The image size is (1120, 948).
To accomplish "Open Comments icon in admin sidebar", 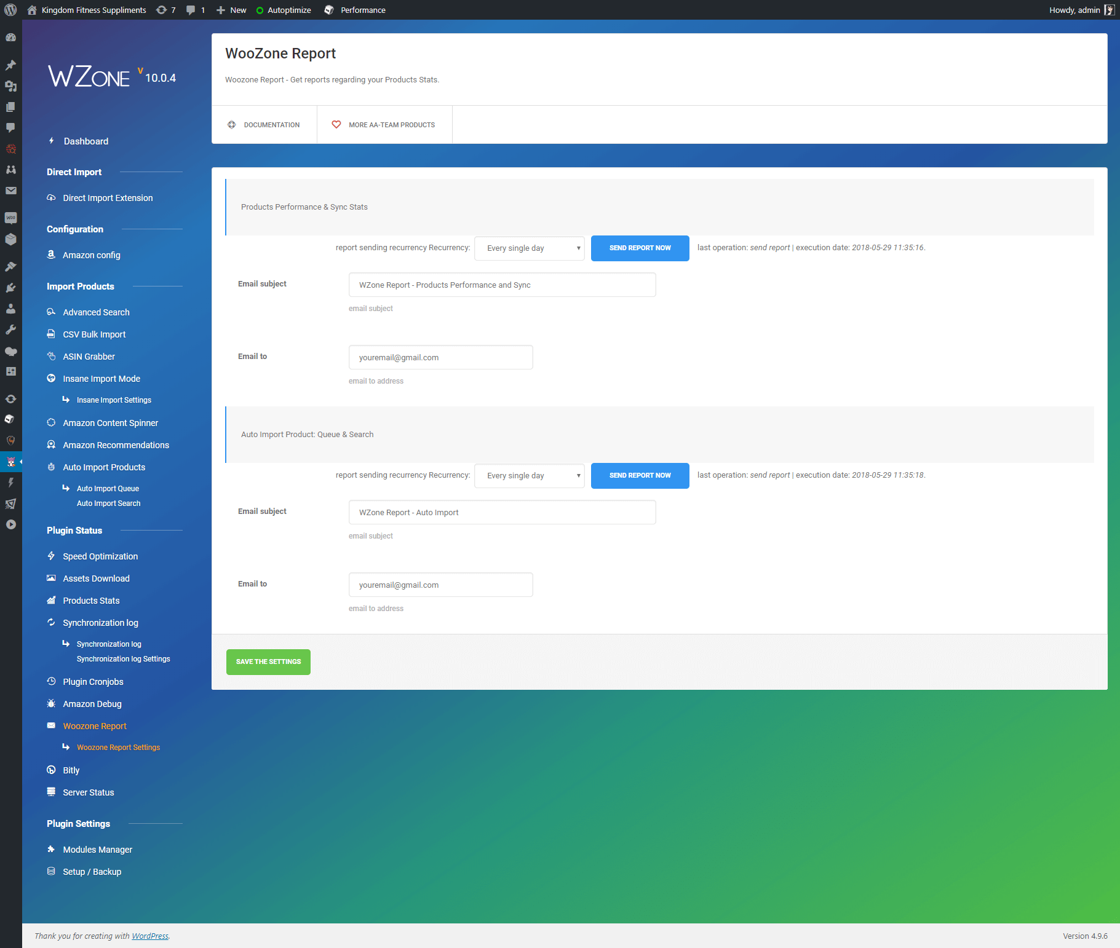I will tap(10, 128).
